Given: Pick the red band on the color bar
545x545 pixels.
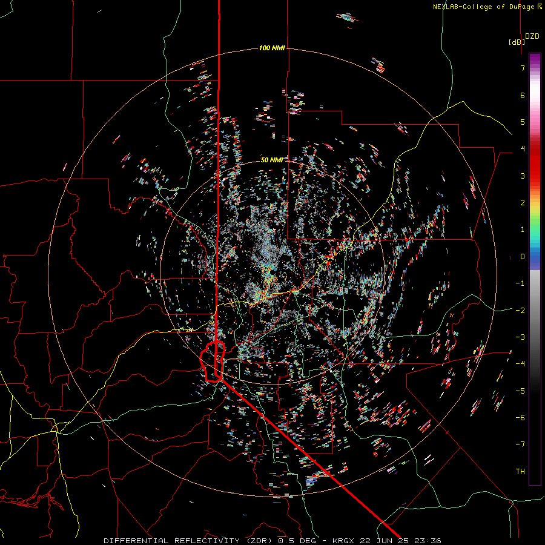Looking at the screenshot, I should tap(535, 163).
